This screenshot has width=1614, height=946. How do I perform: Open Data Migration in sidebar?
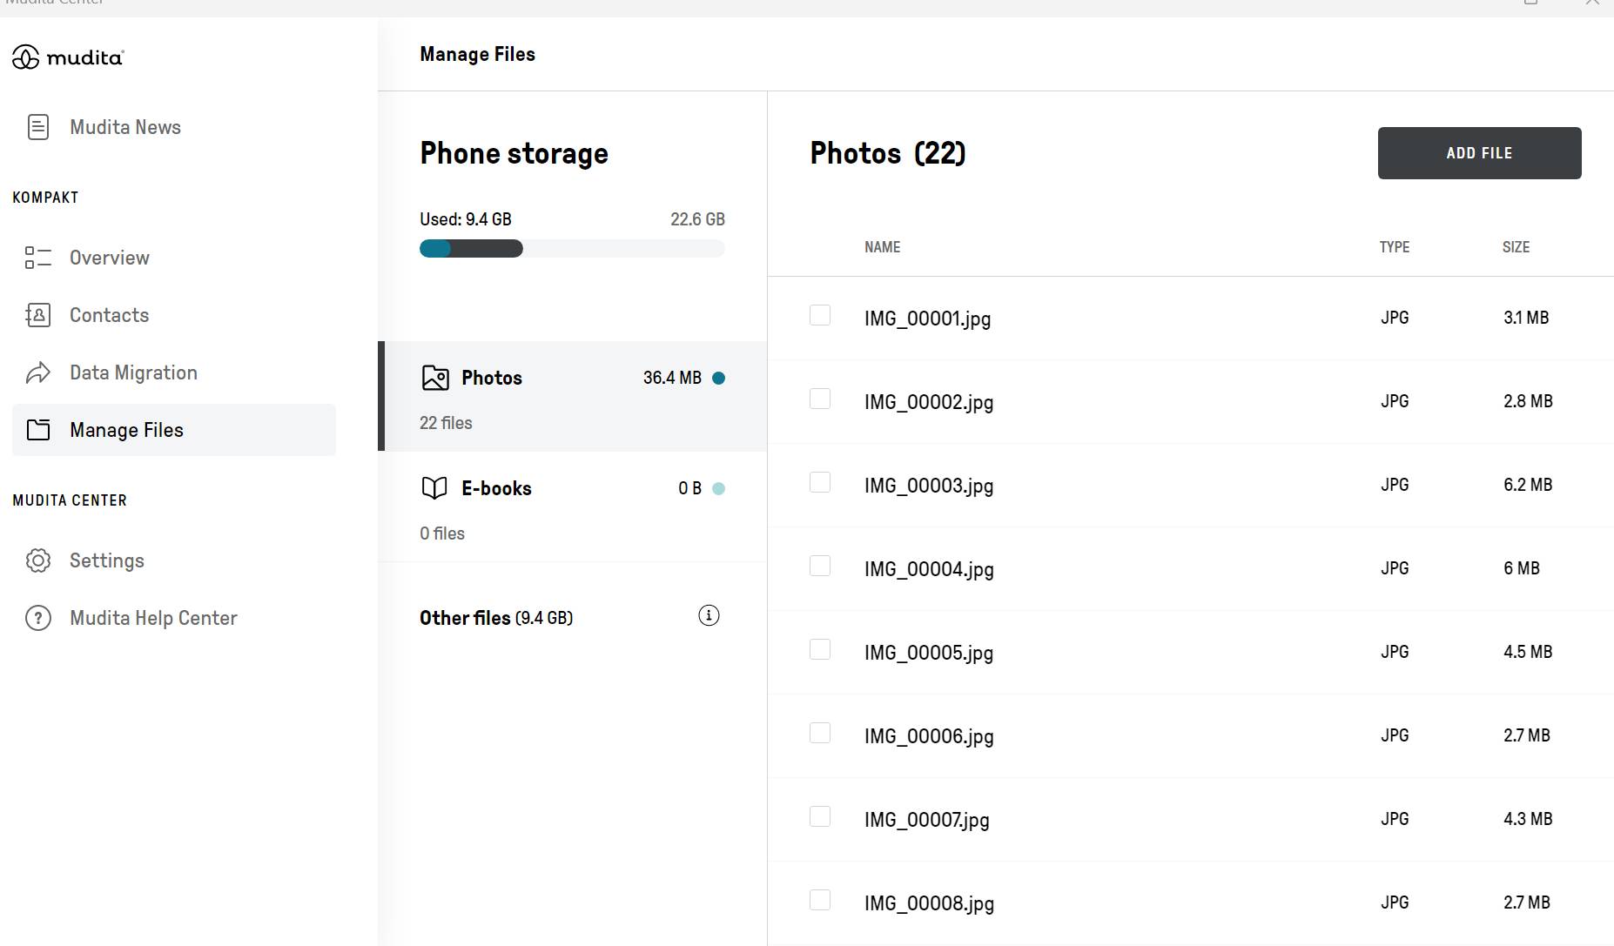tap(174, 372)
